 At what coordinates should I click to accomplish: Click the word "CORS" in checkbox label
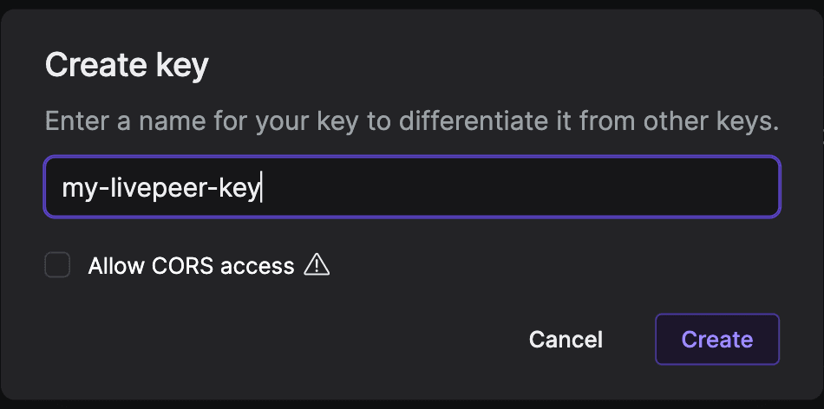181,266
